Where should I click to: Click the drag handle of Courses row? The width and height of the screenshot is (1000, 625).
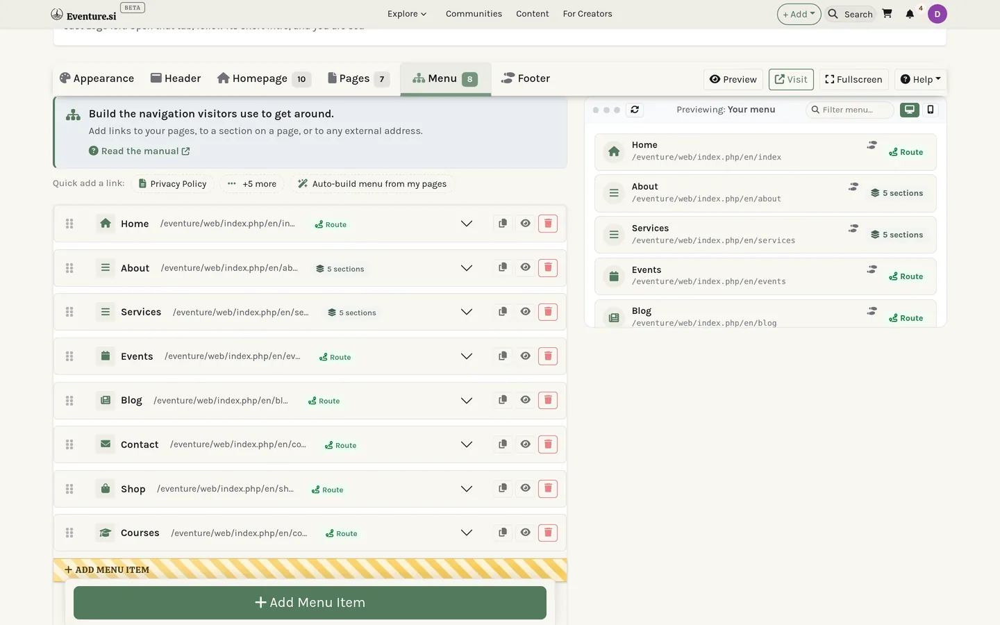69,533
